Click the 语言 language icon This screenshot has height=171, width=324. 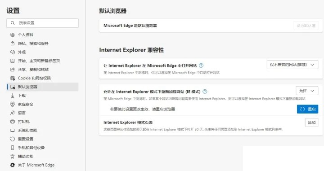click(x=13, y=113)
